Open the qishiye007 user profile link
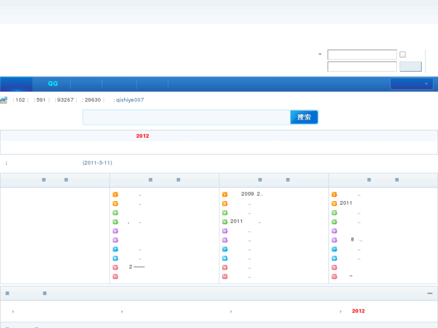This screenshot has width=438, height=328. click(x=130, y=100)
